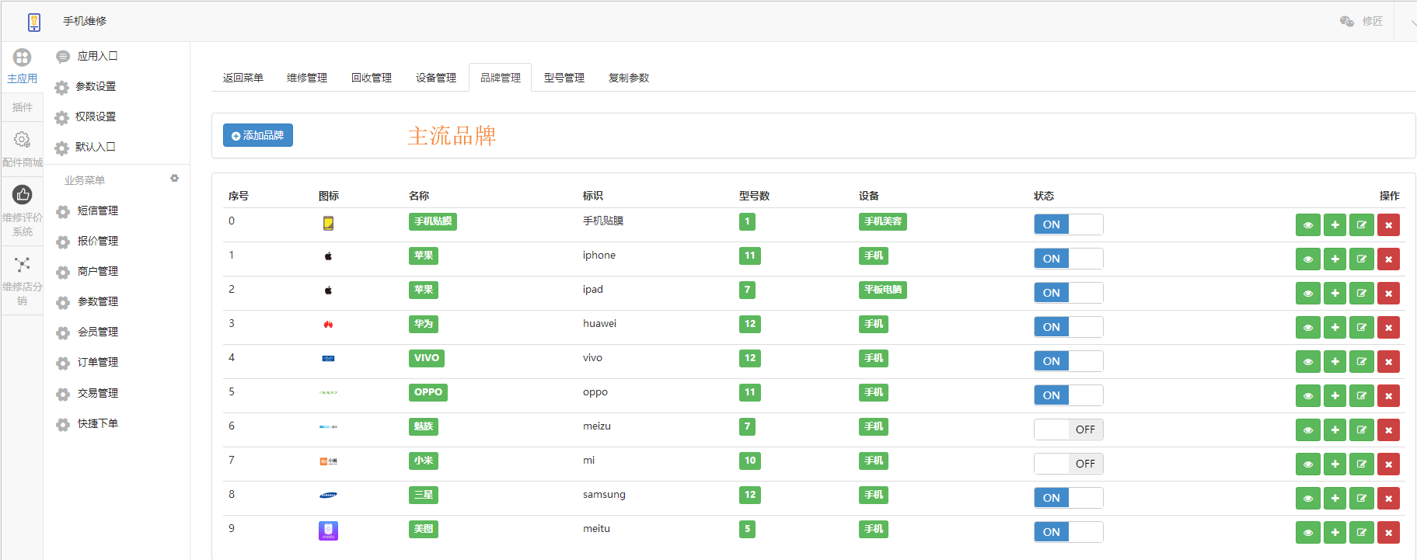Open 报价管理 in the business menu
This screenshot has height=560, width=1417.
(x=98, y=241)
